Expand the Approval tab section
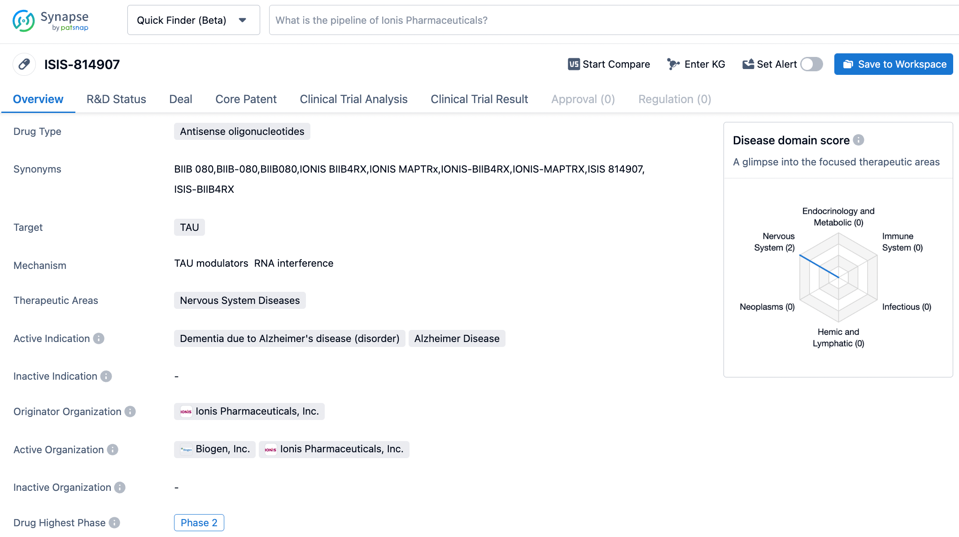Screen dimensions: 959x537 click(583, 99)
